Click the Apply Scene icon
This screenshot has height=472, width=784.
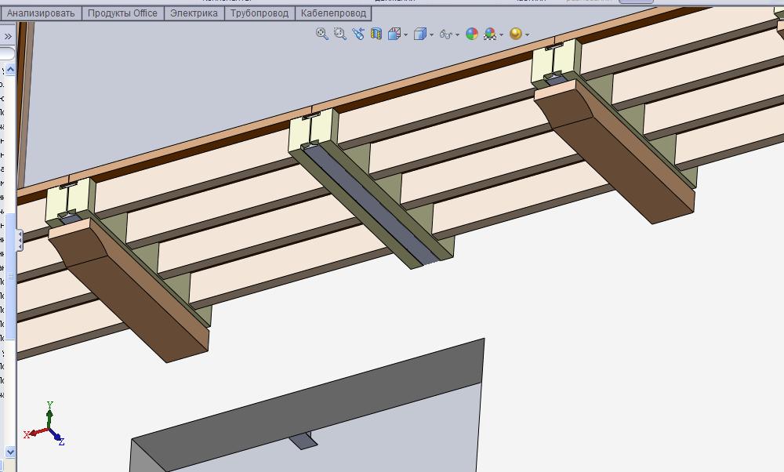[490, 34]
